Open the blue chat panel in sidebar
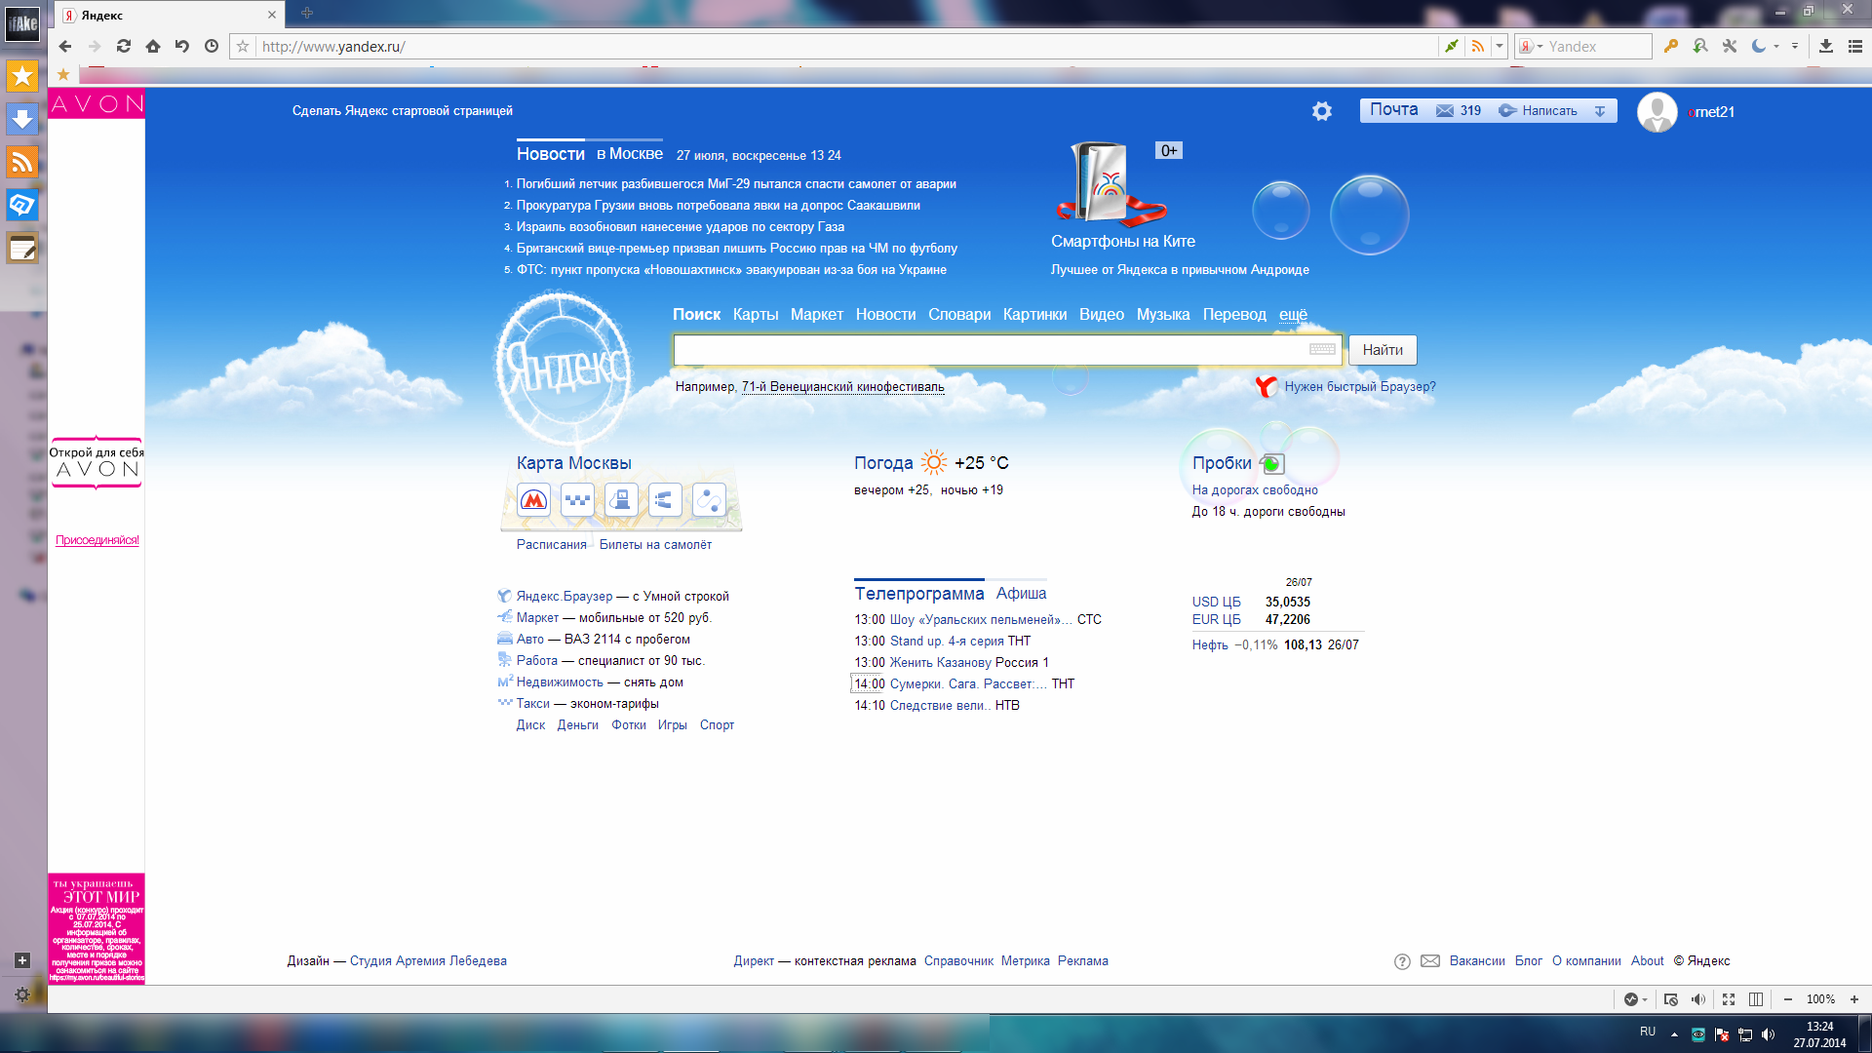1872x1053 pixels. [x=22, y=205]
